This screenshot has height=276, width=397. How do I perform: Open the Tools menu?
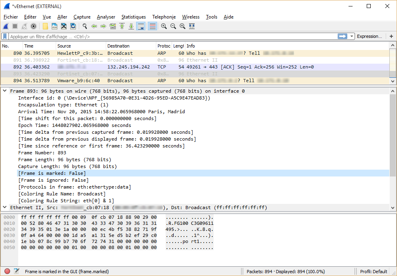[211, 17]
